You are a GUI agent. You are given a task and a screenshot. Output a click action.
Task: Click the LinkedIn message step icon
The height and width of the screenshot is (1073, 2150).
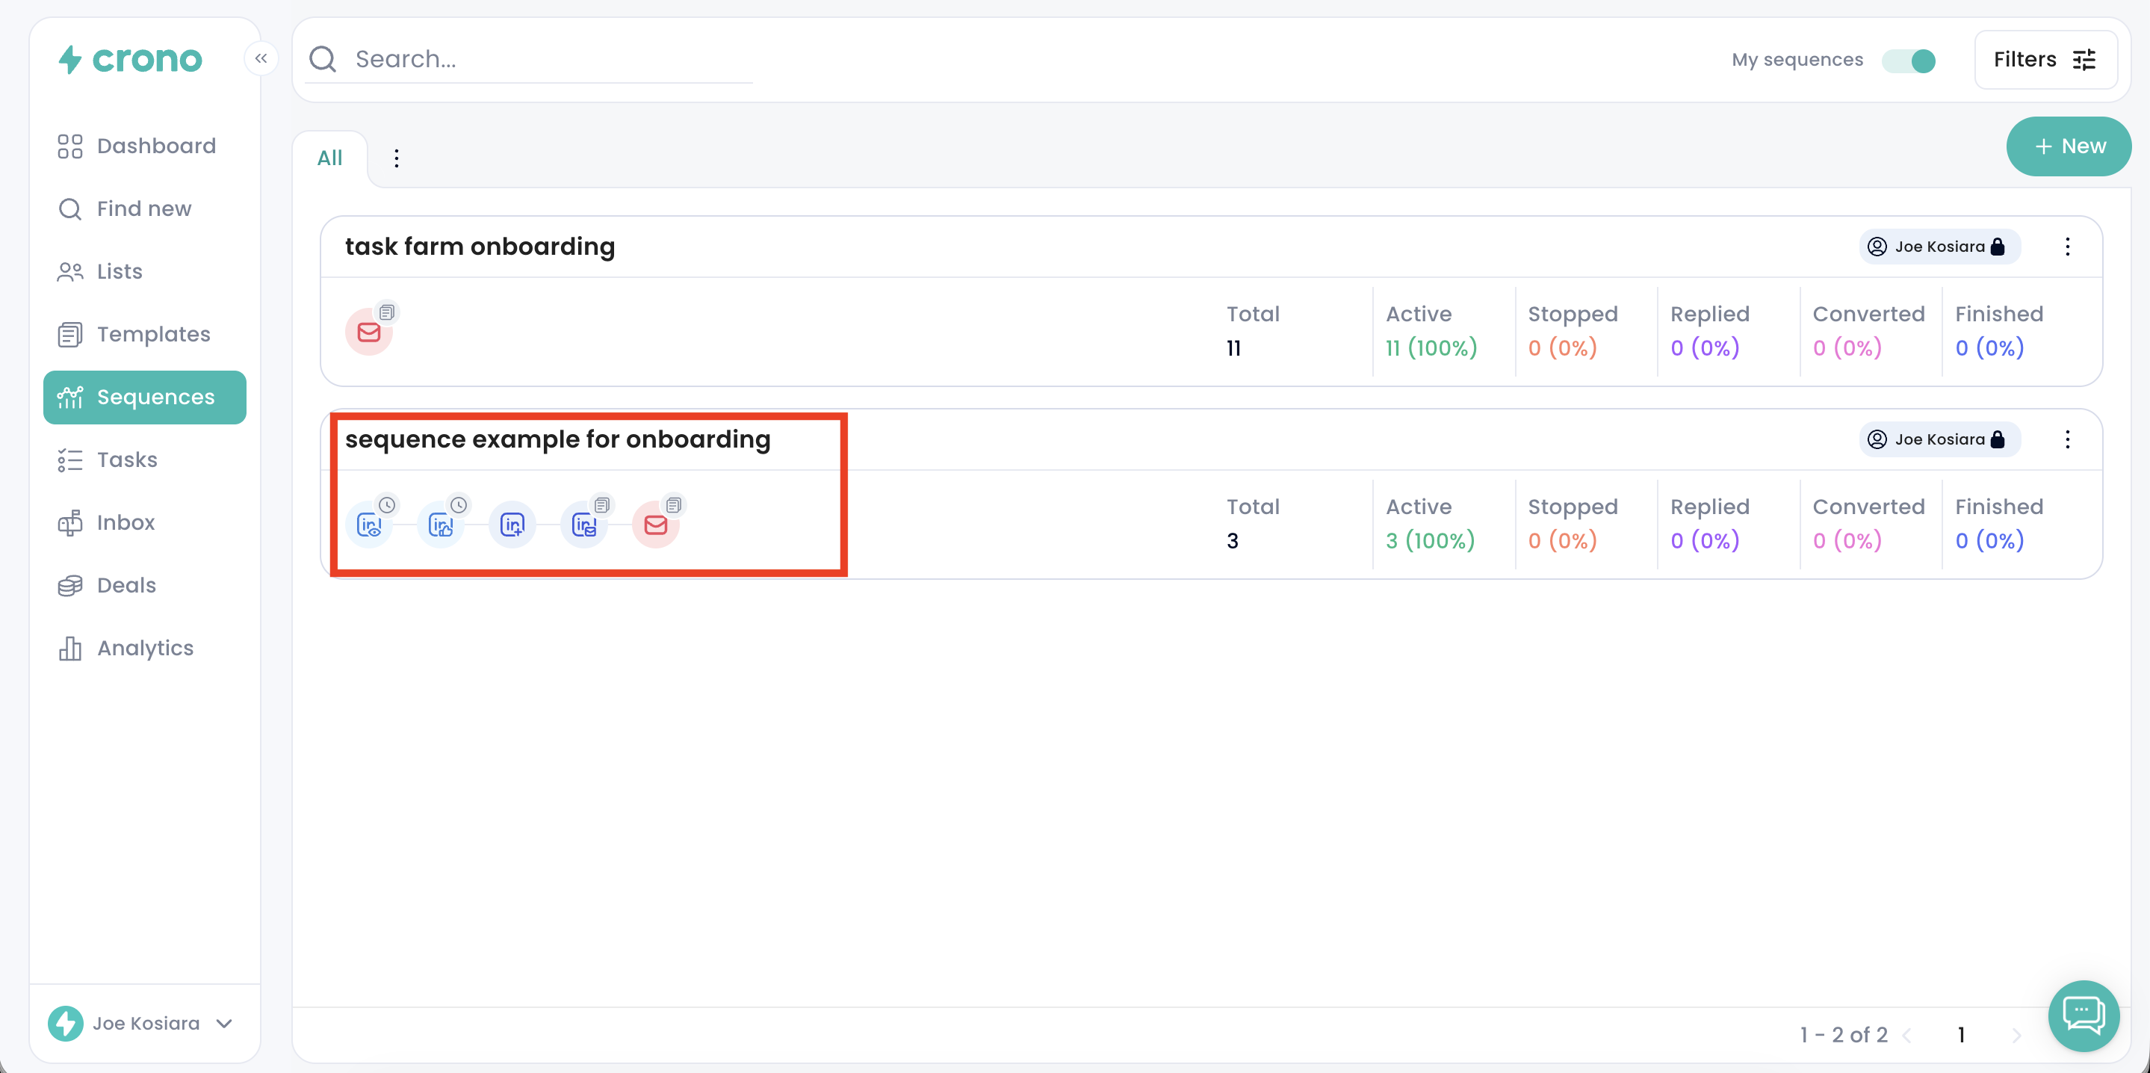[584, 525]
